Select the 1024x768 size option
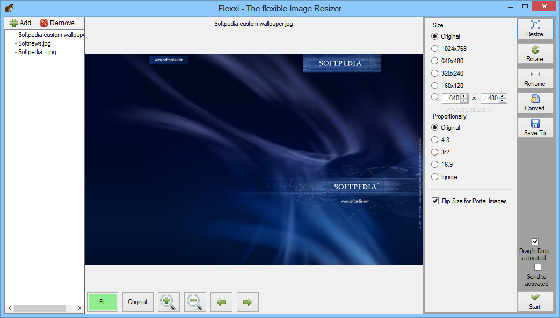This screenshot has height=318, width=560. [x=435, y=49]
